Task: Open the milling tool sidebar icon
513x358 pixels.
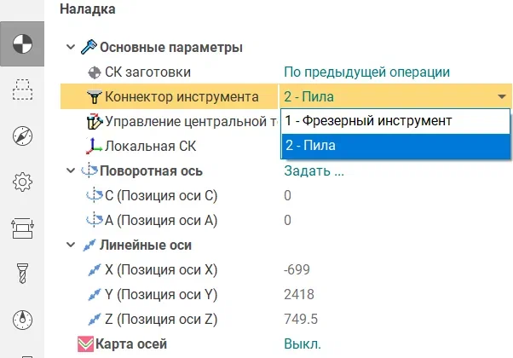Action: (x=22, y=274)
